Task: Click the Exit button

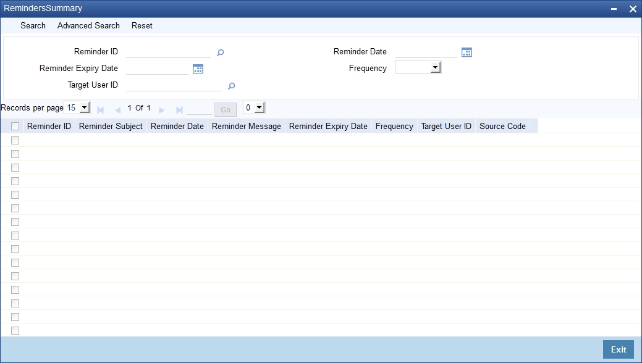Action: (619, 349)
